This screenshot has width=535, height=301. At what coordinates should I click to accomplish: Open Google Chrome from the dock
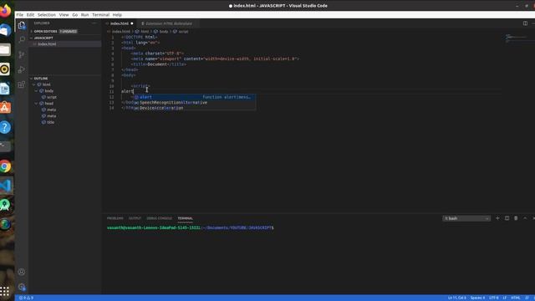5,166
